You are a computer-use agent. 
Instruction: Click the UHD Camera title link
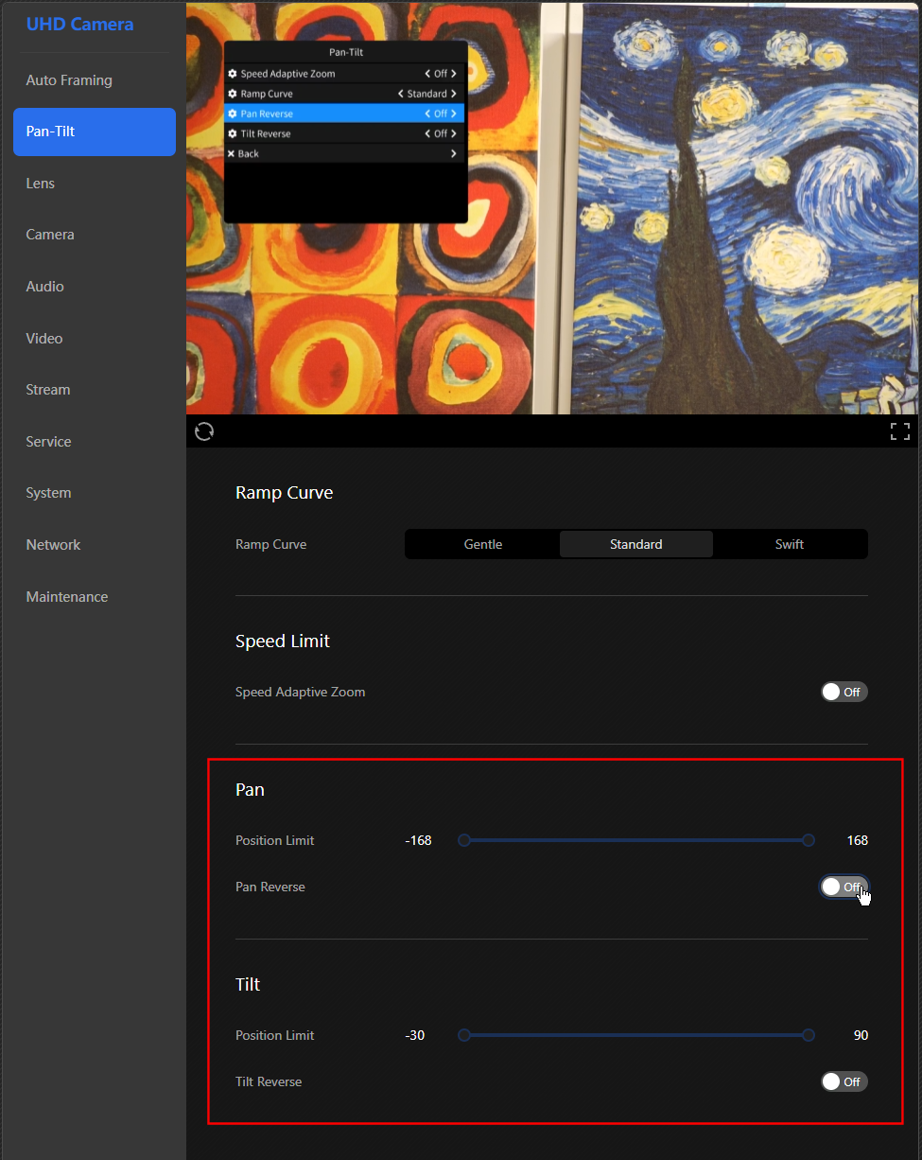pyautogui.click(x=79, y=25)
